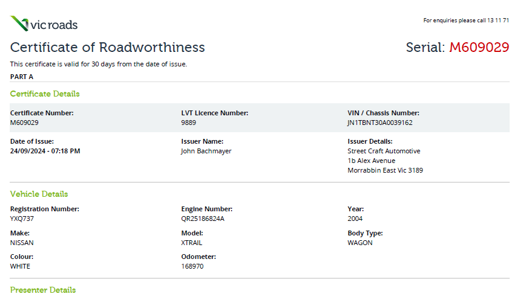
Task: Click the odometer reading 168970
Action: pyautogui.click(x=192, y=266)
